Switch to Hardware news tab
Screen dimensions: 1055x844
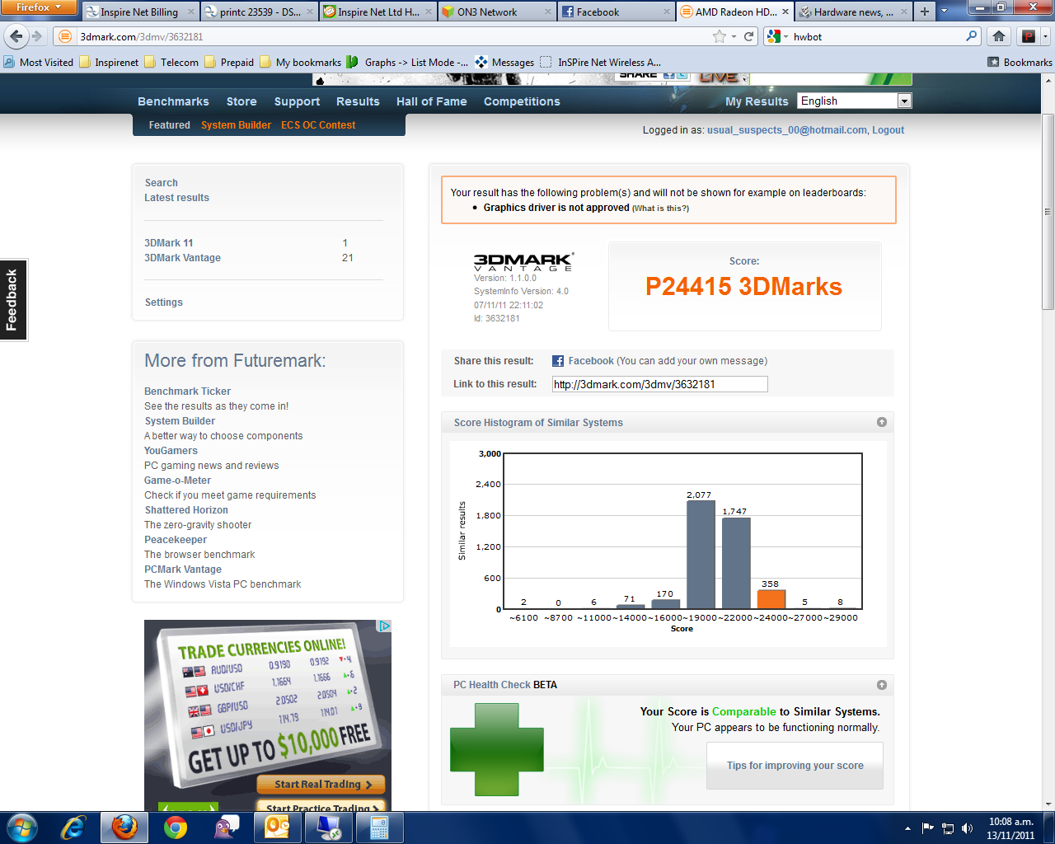tap(853, 12)
